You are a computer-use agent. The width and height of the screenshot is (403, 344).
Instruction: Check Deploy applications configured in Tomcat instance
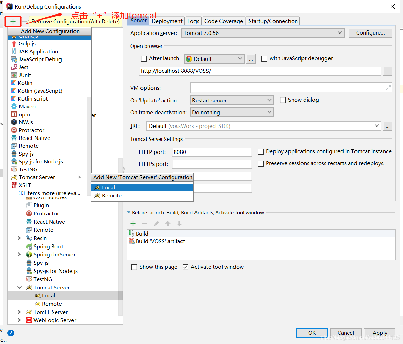tap(260, 152)
